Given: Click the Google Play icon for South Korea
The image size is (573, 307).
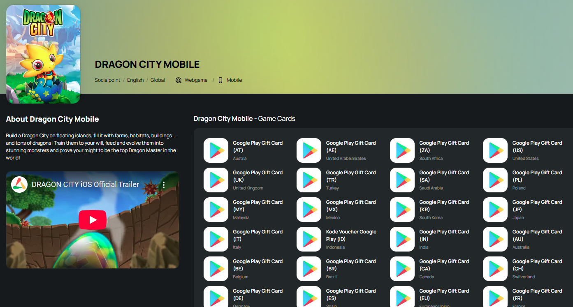Looking at the screenshot, I should coord(402,210).
